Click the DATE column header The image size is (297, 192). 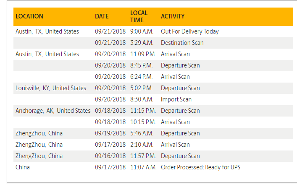pyautogui.click(x=102, y=16)
